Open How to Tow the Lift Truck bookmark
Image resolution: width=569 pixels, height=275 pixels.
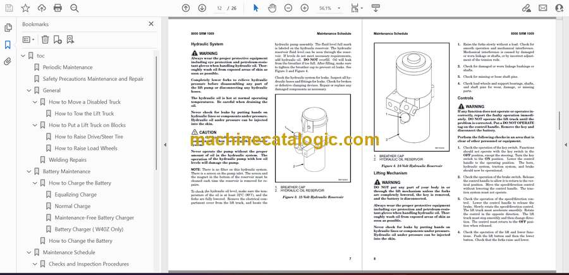84,114
